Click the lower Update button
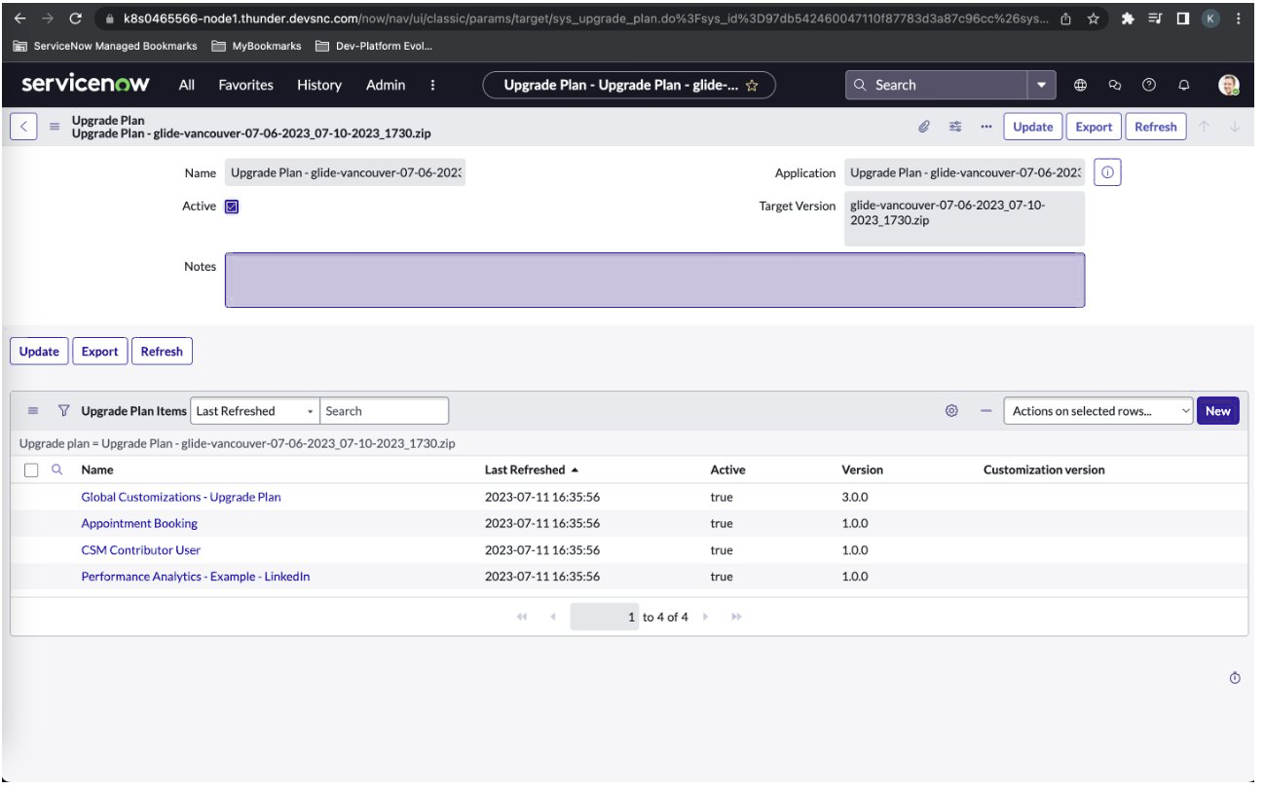Image resolution: width=1264 pixels, height=789 pixels. point(39,352)
